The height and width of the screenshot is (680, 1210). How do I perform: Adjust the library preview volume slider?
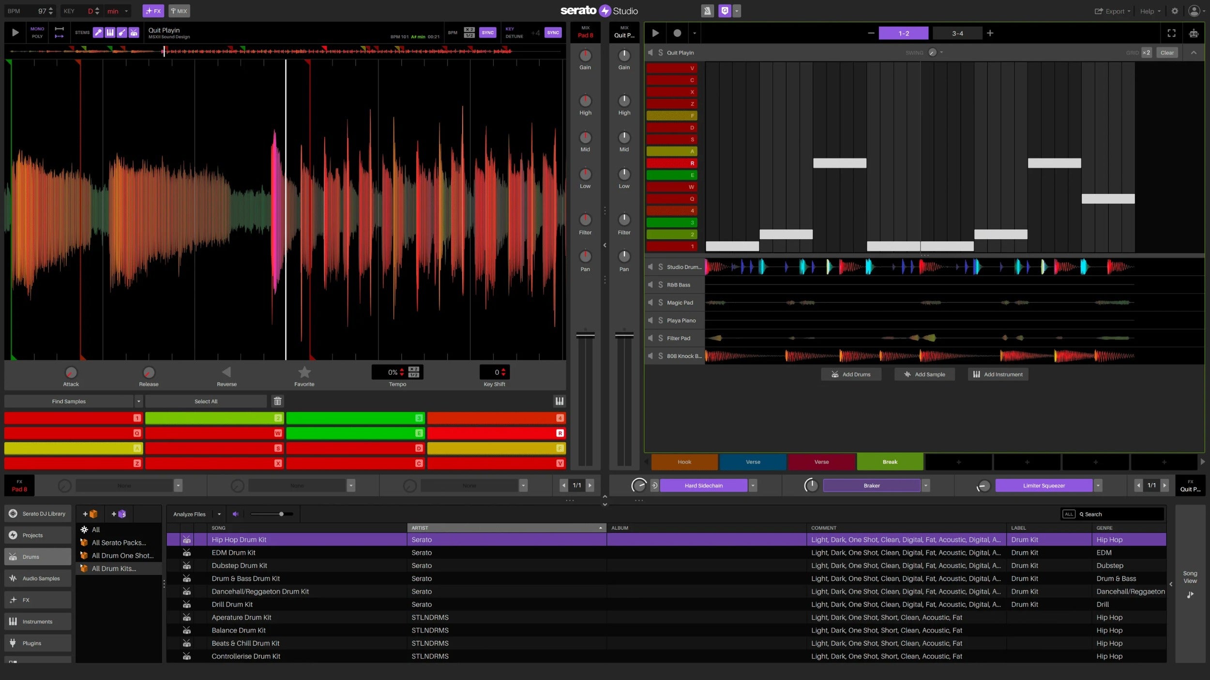pos(282,514)
